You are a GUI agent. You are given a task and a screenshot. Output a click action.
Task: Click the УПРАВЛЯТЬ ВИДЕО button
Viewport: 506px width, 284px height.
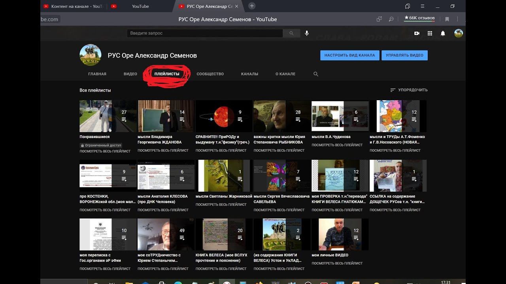404,56
